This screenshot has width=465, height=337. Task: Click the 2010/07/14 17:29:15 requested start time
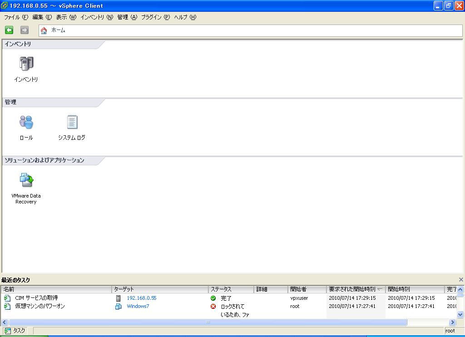352,298
